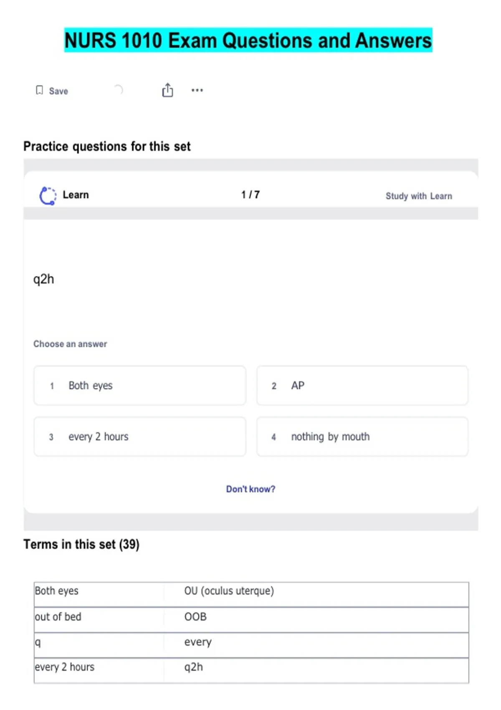The width and height of the screenshot is (501, 710).
Task: Click the Save bookmark icon
Action: click(39, 90)
